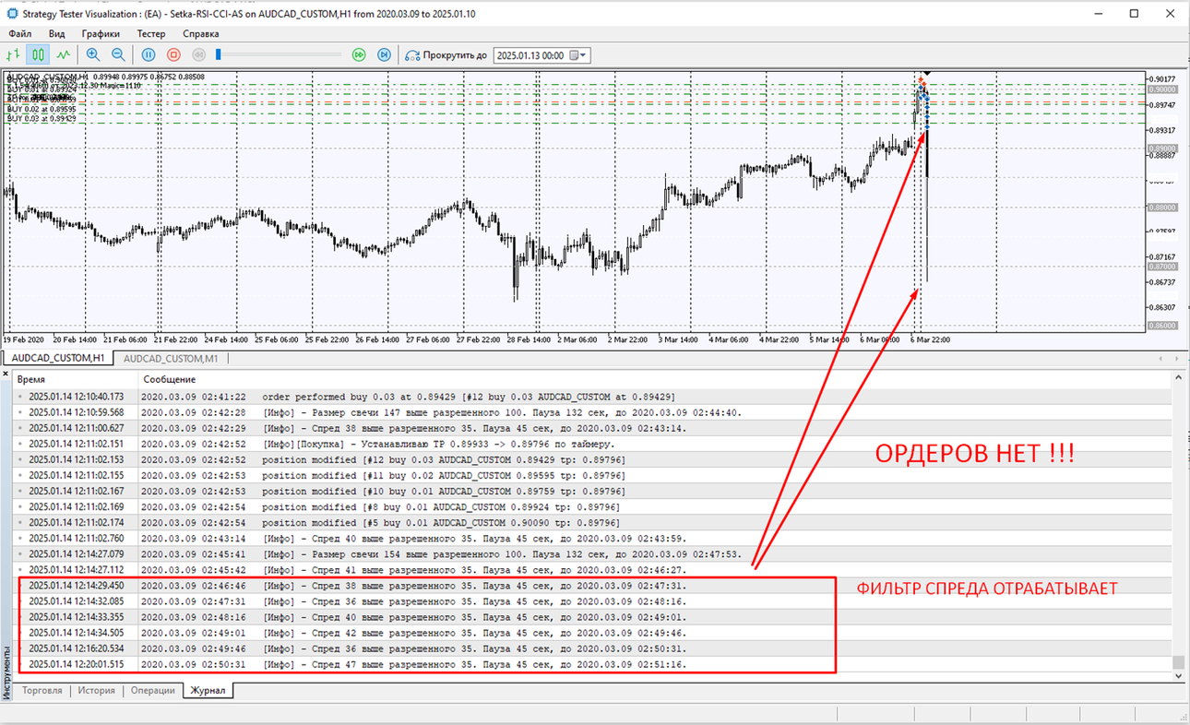
Task: Click the Прокрутить до button
Action: [x=446, y=55]
